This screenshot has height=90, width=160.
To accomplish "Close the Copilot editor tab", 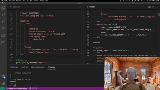I will click(153, 7).
